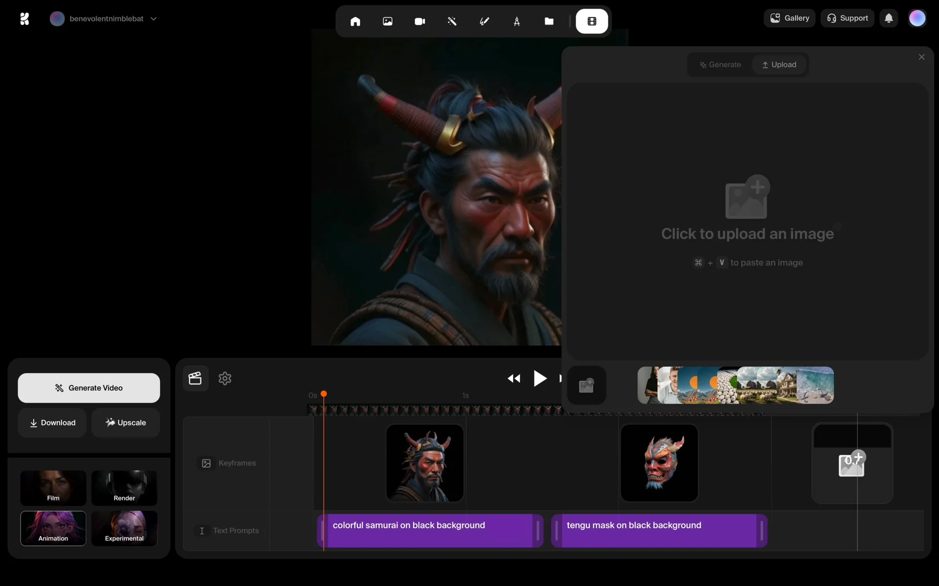Select the Film style preset
The image size is (939, 586).
[53, 488]
